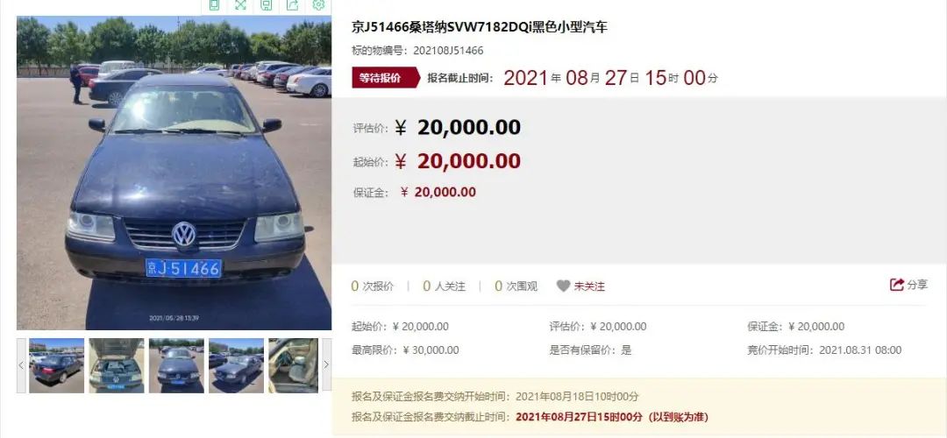947x438 pixels.
Task: Click the 分享 share icon
Action: click(x=897, y=285)
